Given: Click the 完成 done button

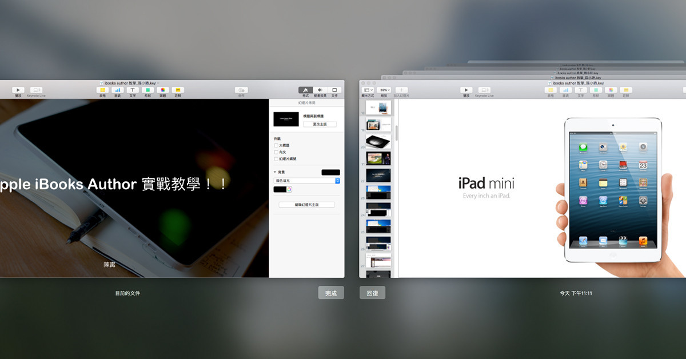Looking at the screenshot, I should 331,293.
